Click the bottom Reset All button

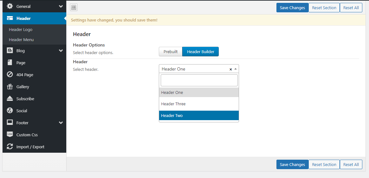(351, 164)
